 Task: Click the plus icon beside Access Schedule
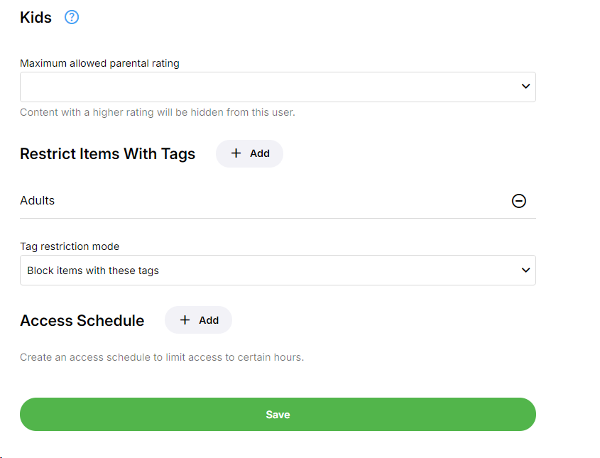[x=185, y=320]
